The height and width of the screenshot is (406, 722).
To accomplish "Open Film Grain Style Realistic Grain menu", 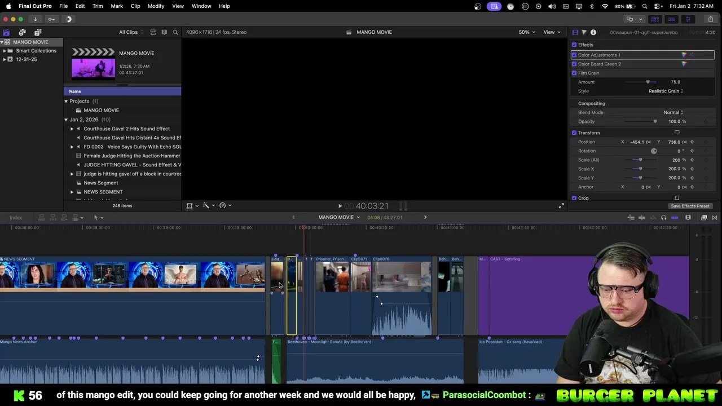I will [666, 91].
